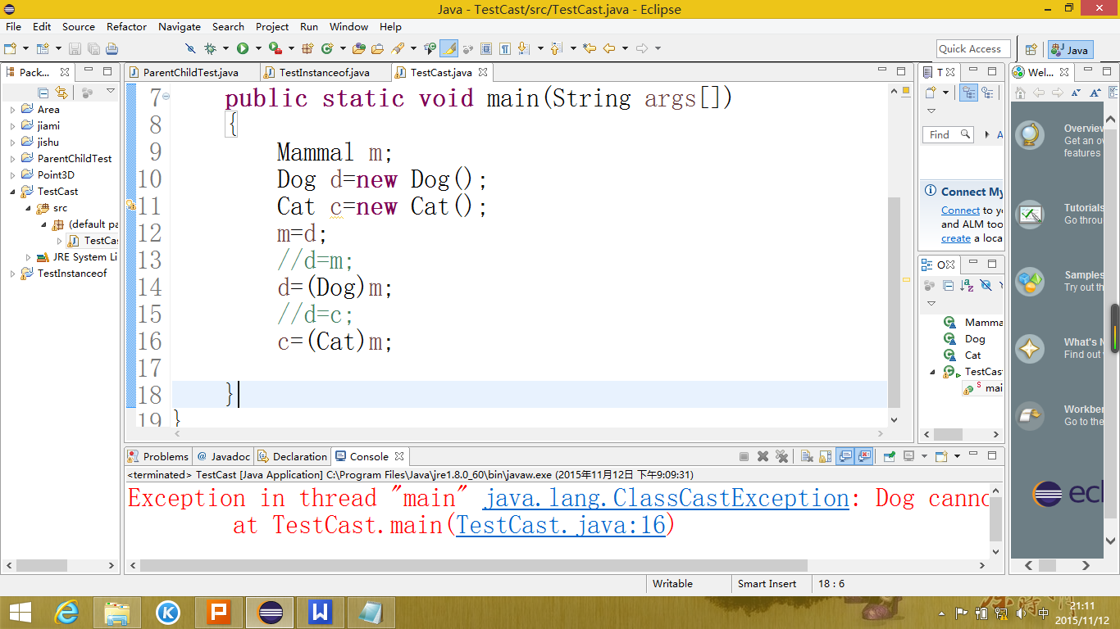Click the New Java Package icon
The height and width of the screenshot is (629, 1120).
307,49
